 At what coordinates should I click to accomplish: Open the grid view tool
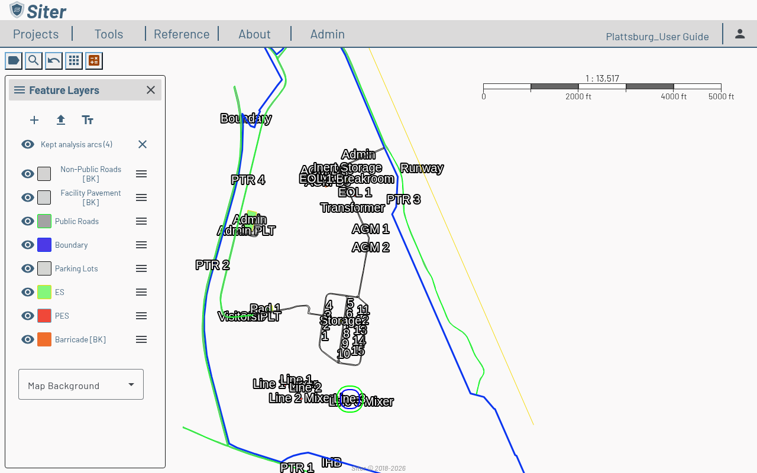click(x=74, y=60)
